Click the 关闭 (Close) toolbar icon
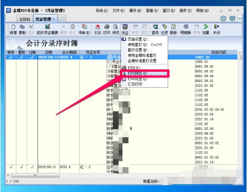 pos(216,29)
